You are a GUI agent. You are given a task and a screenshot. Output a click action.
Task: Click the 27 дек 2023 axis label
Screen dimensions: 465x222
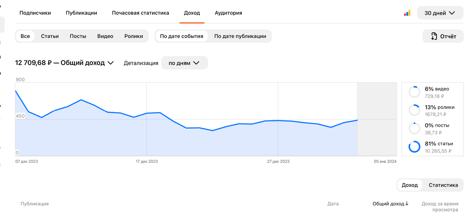click(x=278, y=161)
